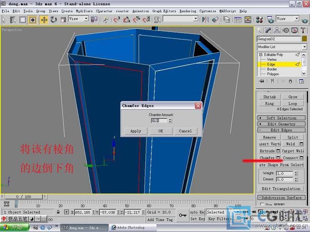Open Schematic View from toolbar

[x=248, y=19]
